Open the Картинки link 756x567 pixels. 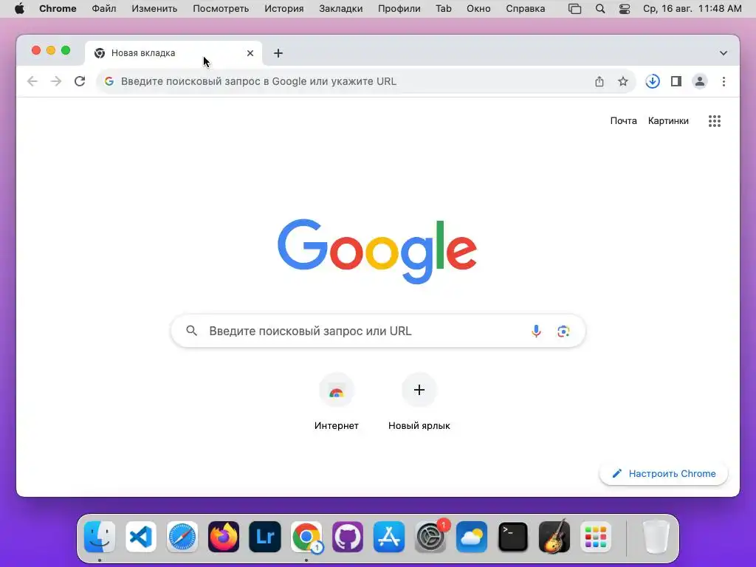(668, 121)
